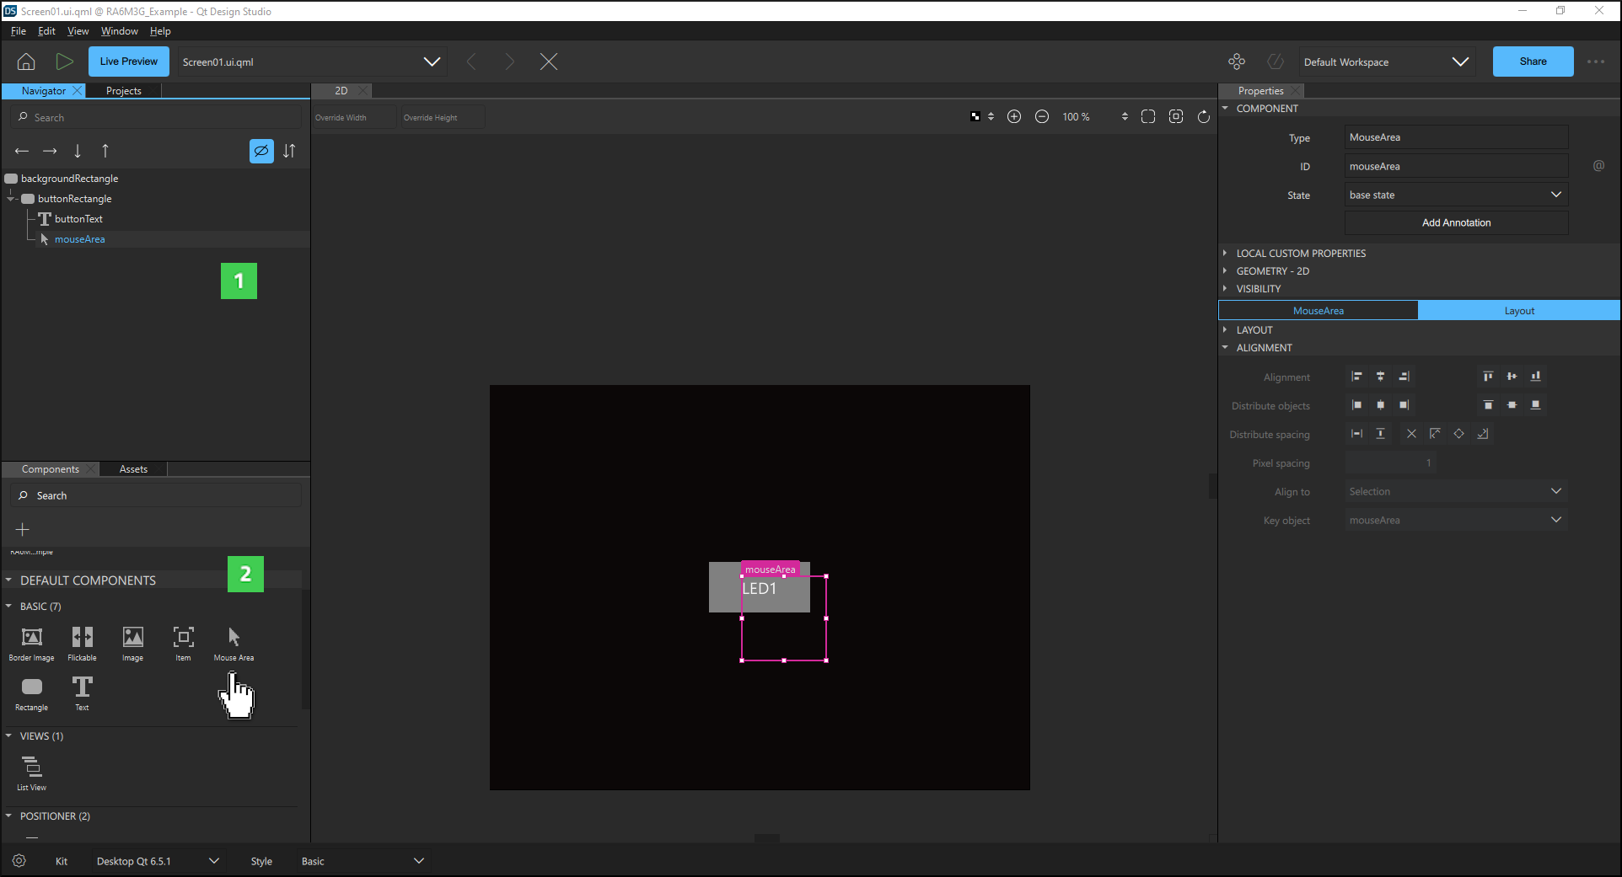1622x877 pixels.
Task: Select the Border Image component
Action: (x=31, y=638)
